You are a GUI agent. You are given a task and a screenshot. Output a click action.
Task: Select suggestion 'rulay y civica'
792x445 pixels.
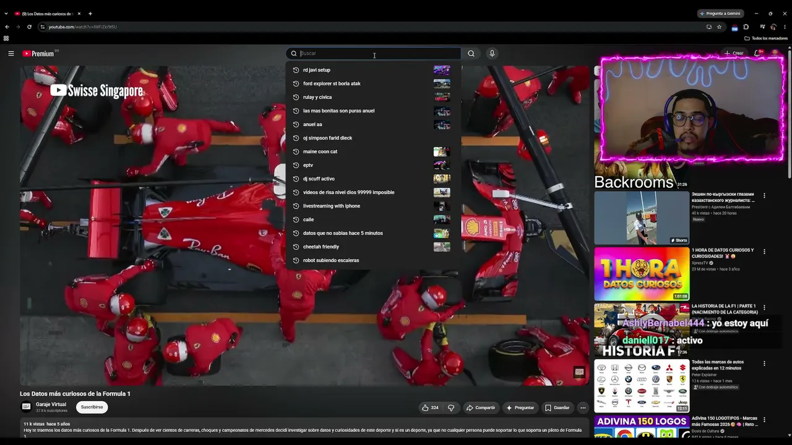pos(373,97)
